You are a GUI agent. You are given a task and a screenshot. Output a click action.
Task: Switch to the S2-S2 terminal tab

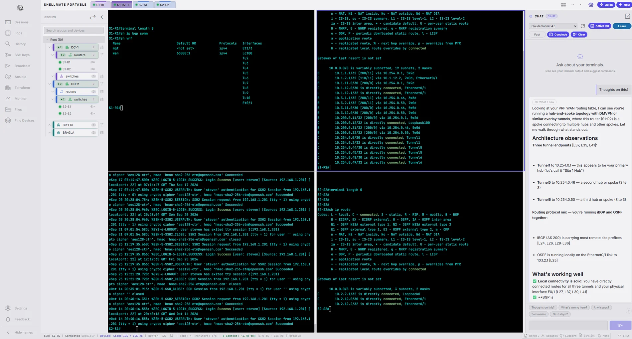coord(165,5)
